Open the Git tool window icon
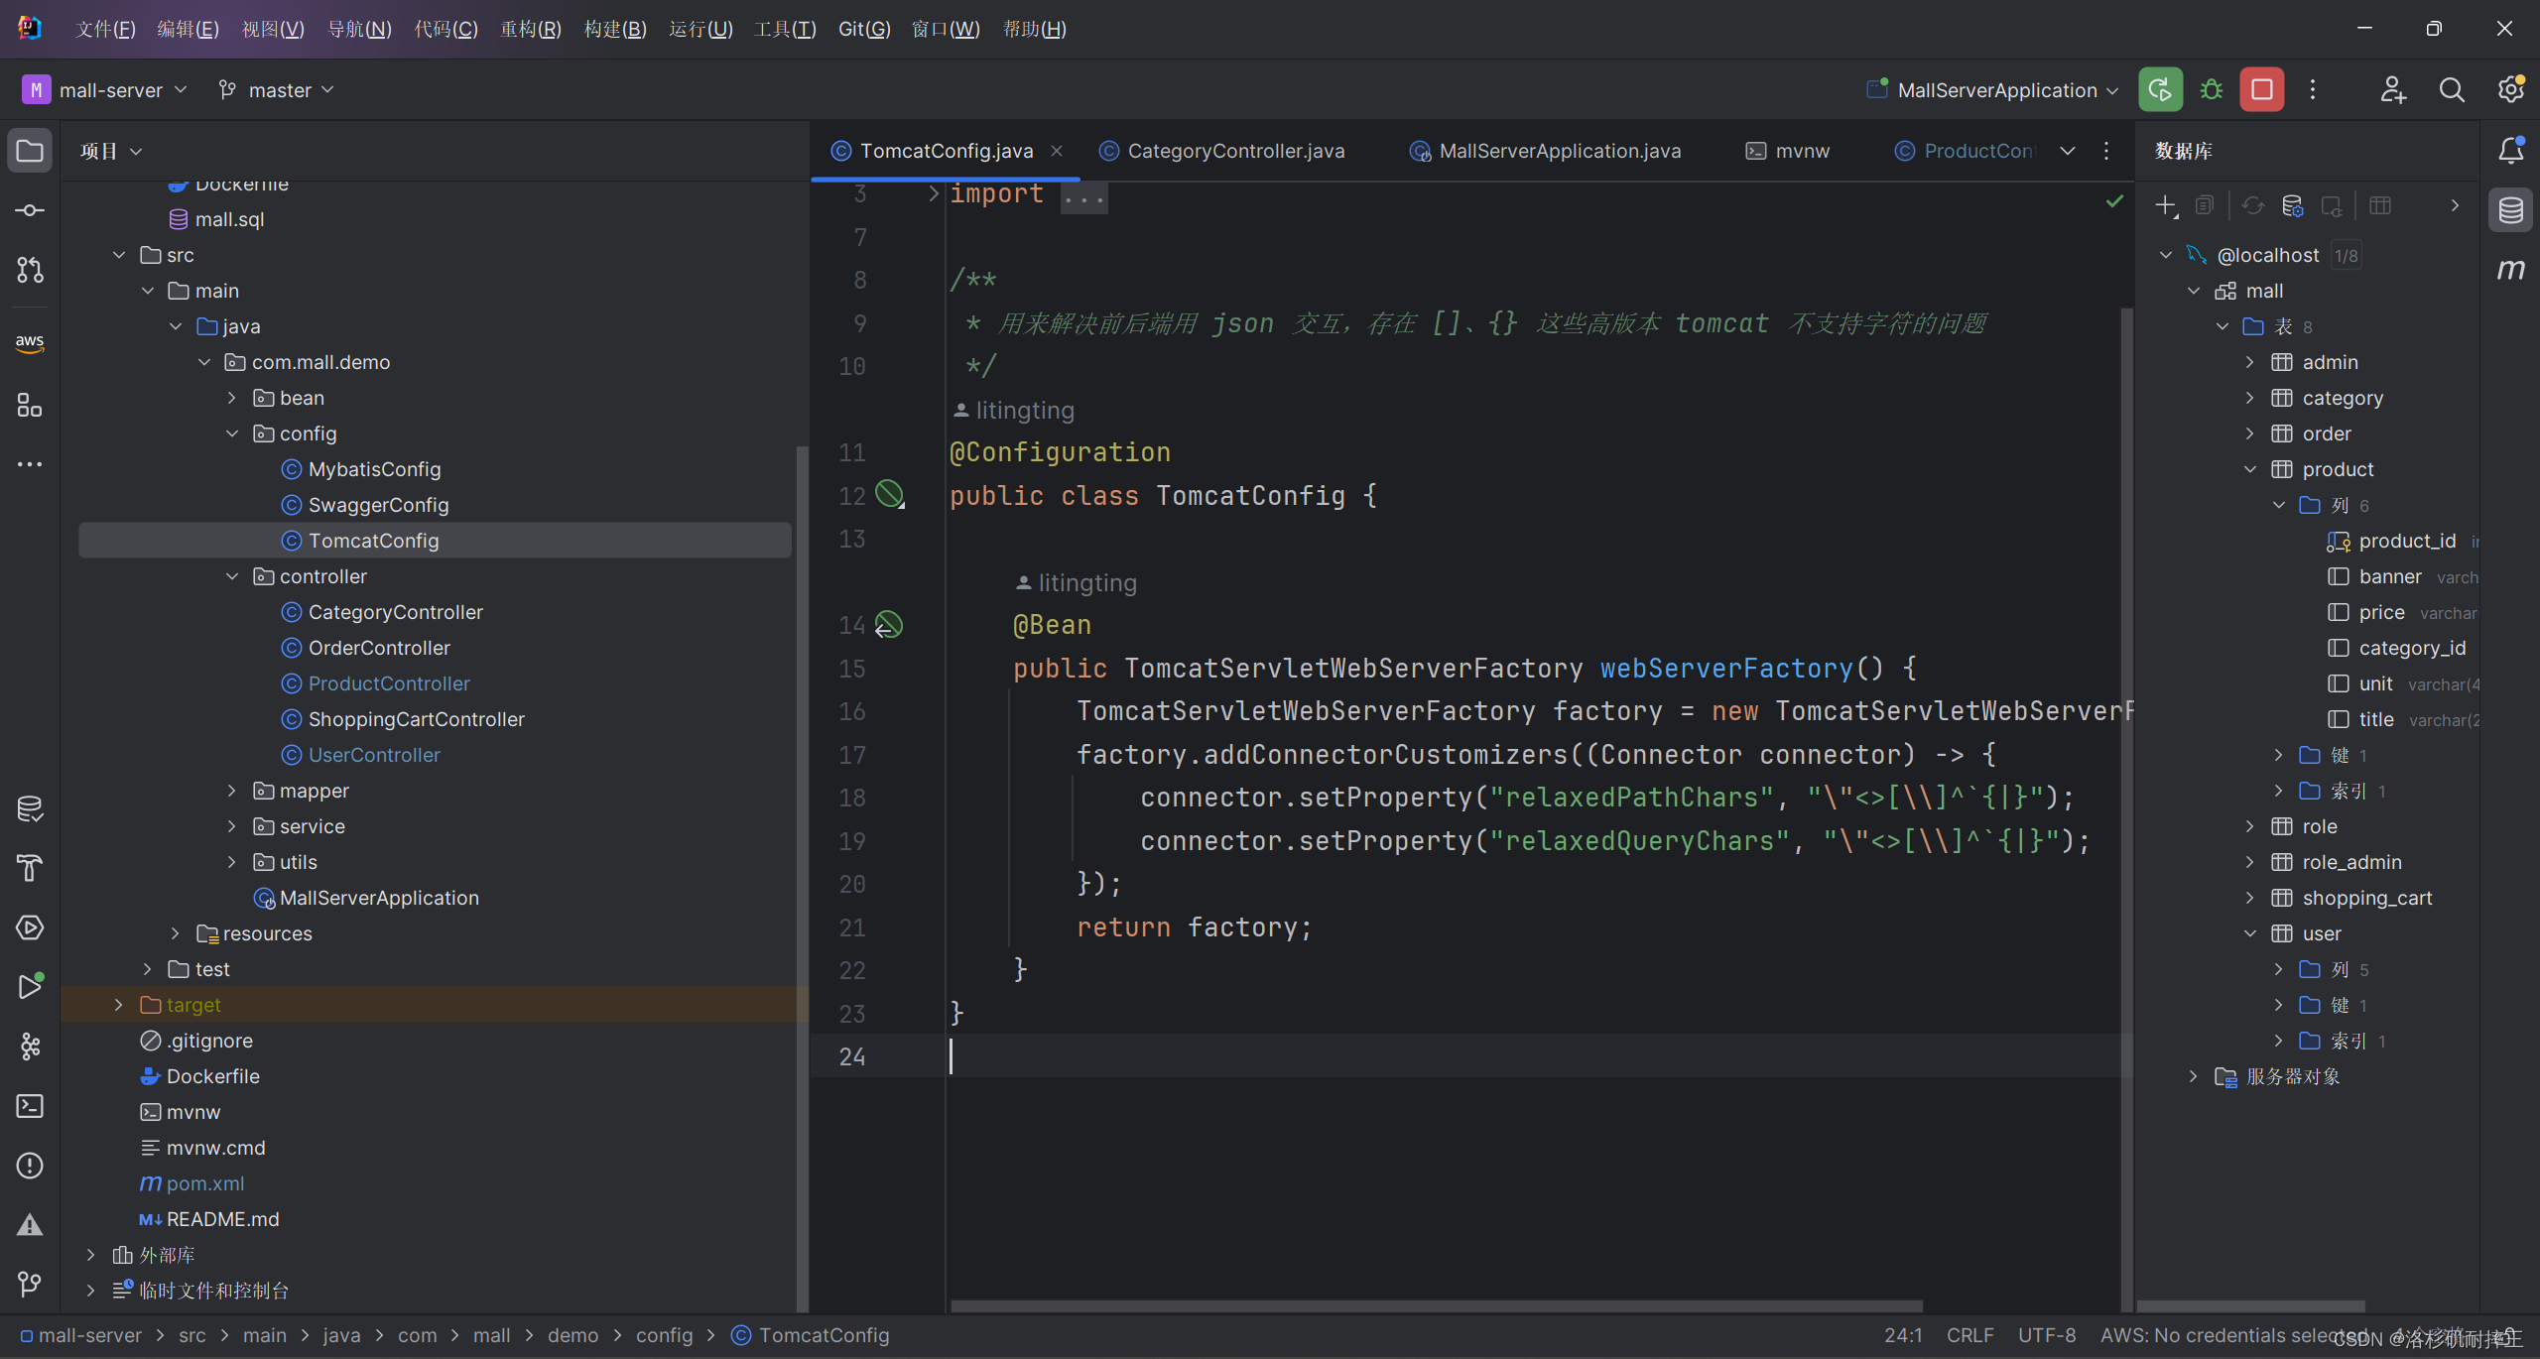 point(30,1285)
